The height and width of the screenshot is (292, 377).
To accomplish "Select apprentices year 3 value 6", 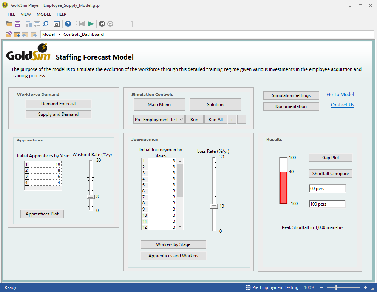I will tap(45, 176).
